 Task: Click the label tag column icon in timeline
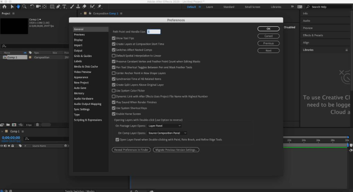tap(20, 146)
